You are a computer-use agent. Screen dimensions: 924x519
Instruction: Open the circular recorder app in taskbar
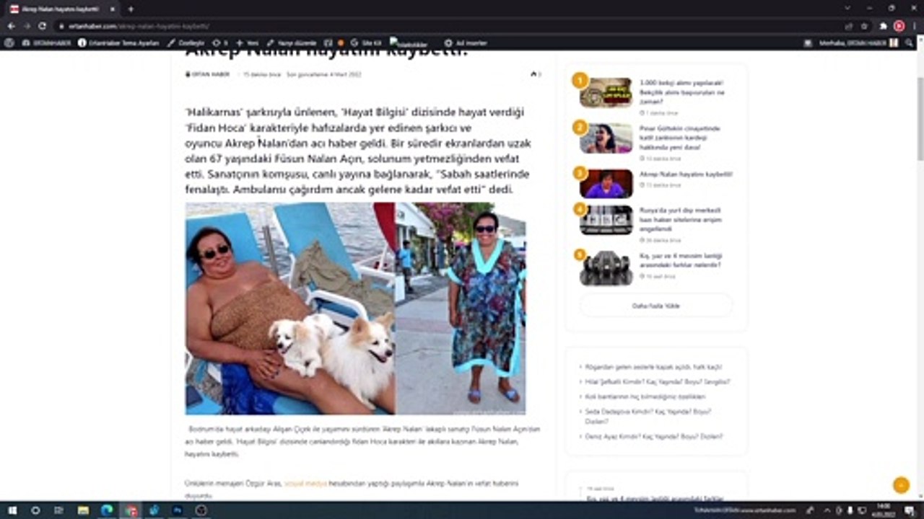pyautogui.click(x=201, y=510)
